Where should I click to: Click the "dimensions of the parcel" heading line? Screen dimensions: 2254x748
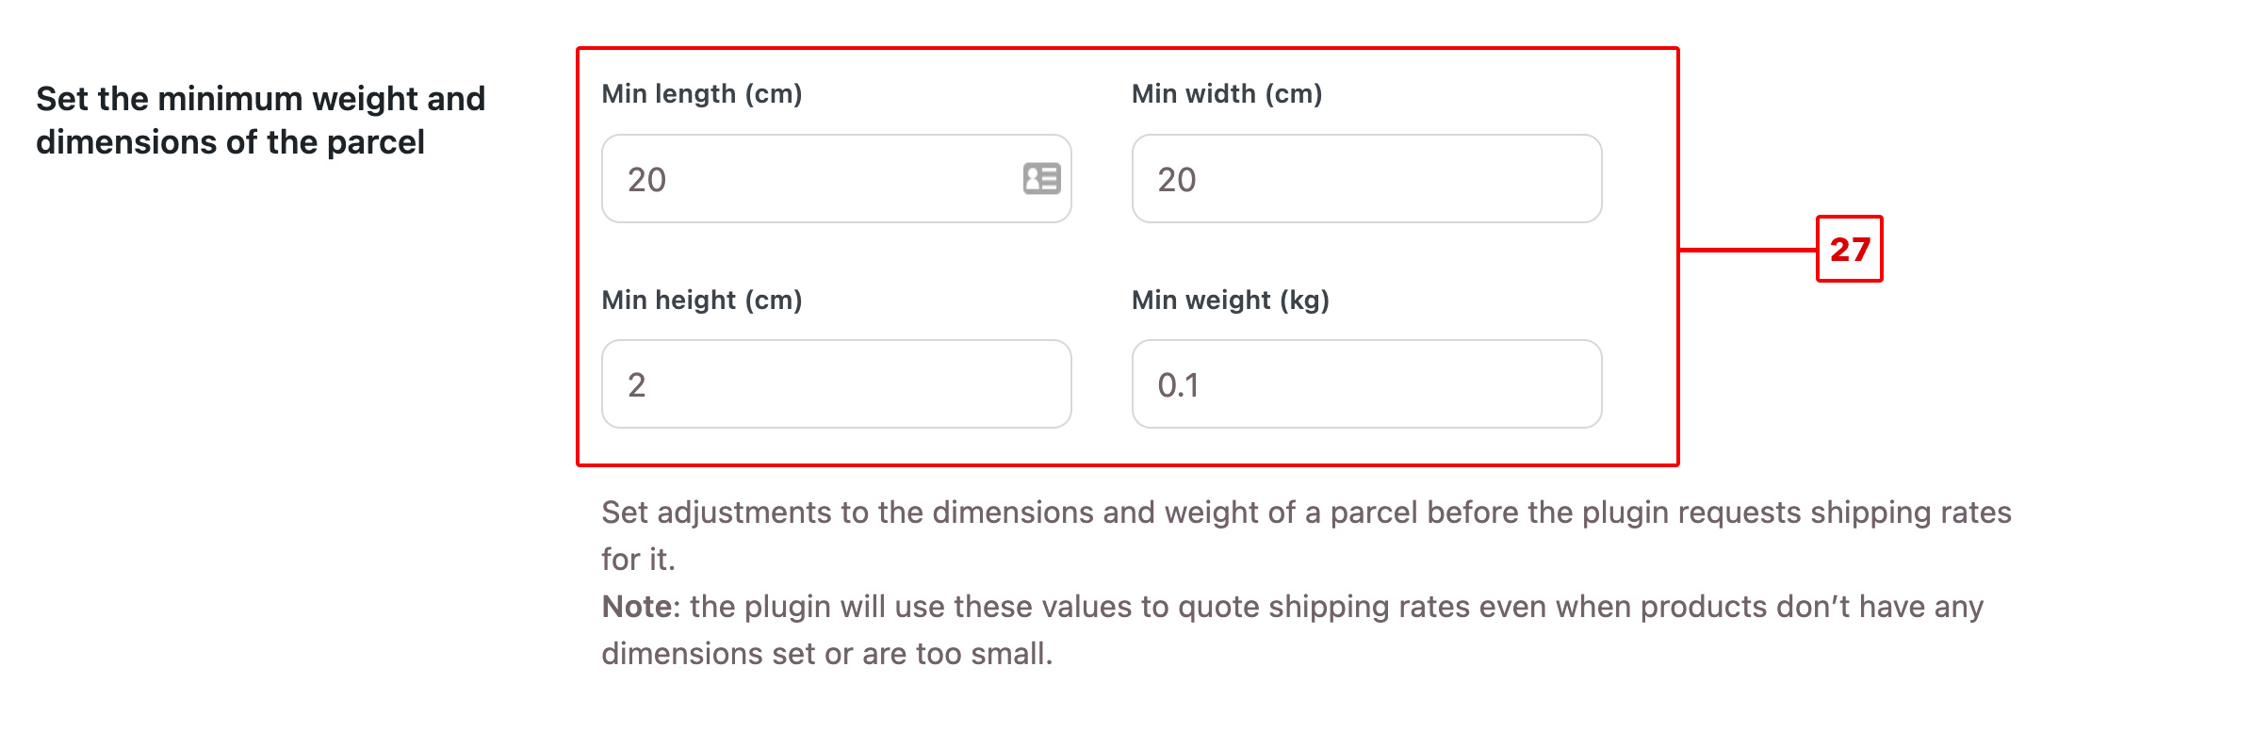click(x=230, y=142)
